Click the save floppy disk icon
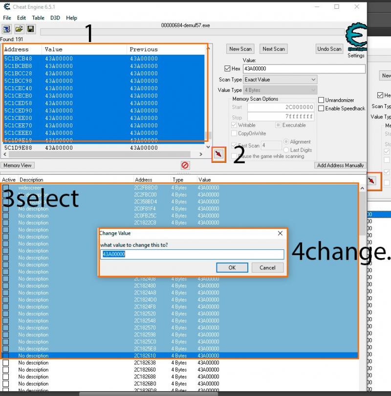The width and height of the screenshot is (391, 396). tap(31, 29)
